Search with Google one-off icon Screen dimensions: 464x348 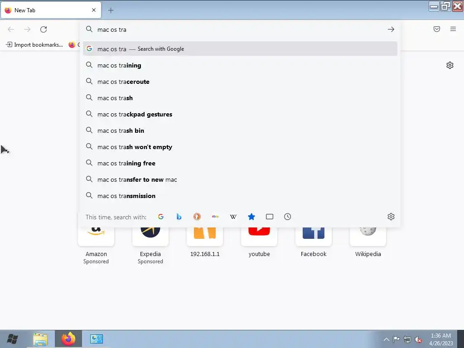tap(161, 217)
